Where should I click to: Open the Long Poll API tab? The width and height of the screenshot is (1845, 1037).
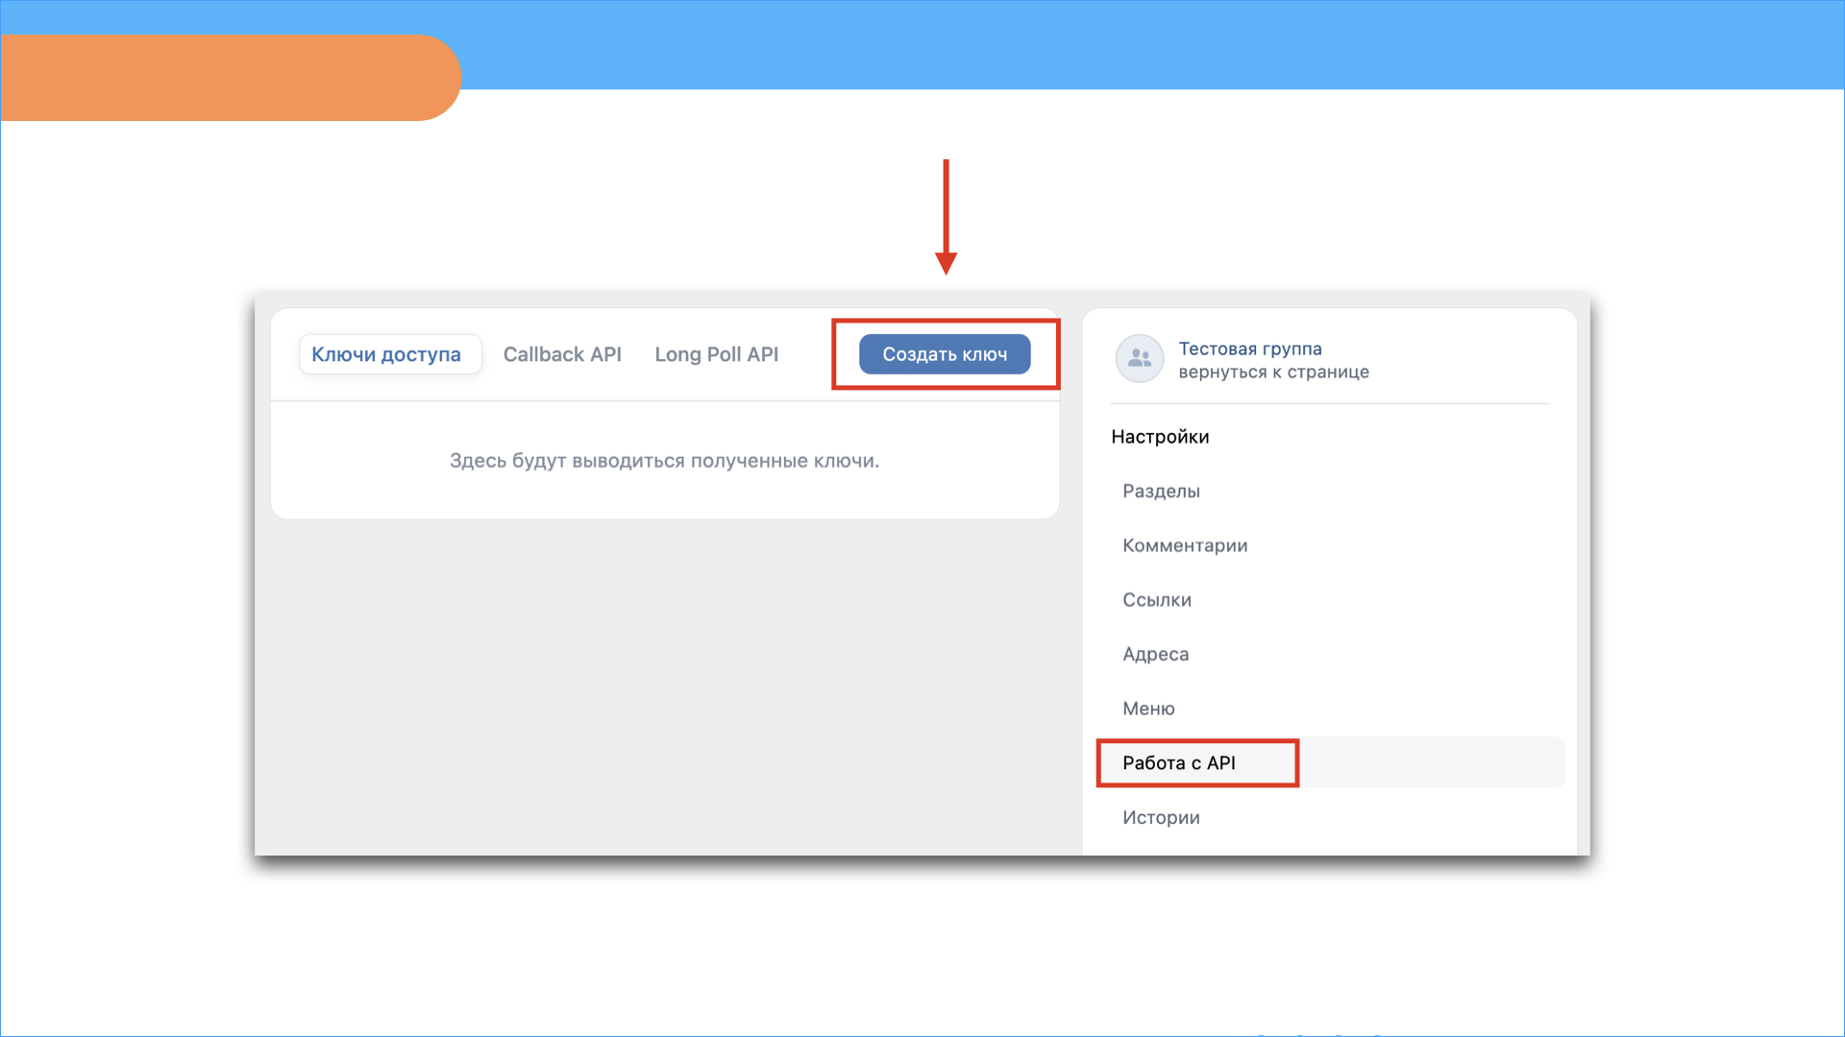(717, 354)
